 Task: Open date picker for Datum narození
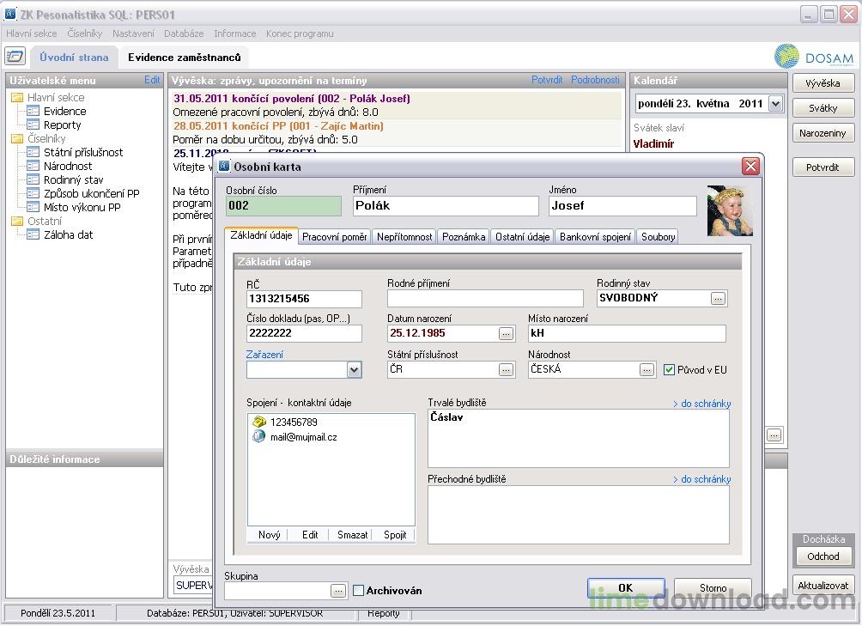pos(506,334)
